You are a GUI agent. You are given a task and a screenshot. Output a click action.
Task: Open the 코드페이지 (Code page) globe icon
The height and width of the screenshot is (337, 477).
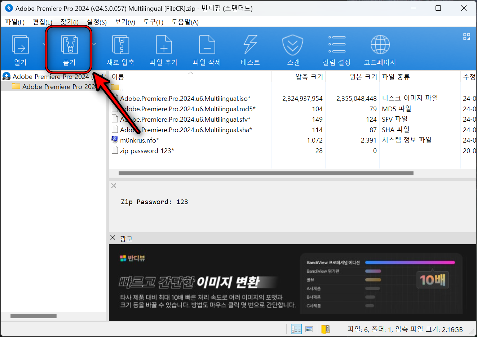tap(380, 44)
